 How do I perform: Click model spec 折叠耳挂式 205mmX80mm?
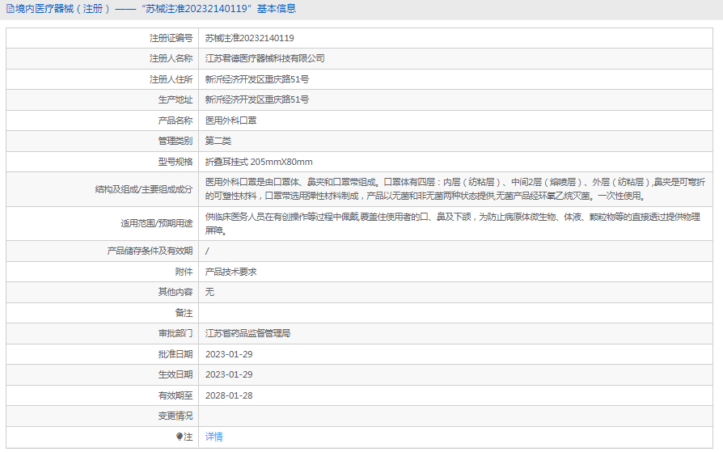point(259,162)
